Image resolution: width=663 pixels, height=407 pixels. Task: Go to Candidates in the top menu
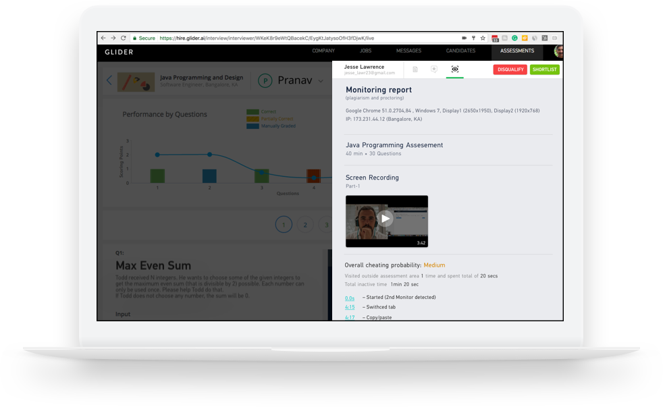(x=460, y=51)
